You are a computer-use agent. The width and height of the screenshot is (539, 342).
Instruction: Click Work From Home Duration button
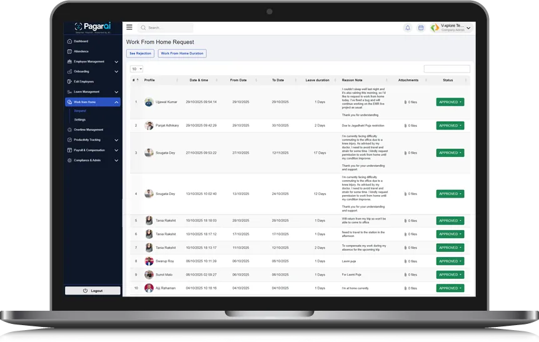coord(182,53)
